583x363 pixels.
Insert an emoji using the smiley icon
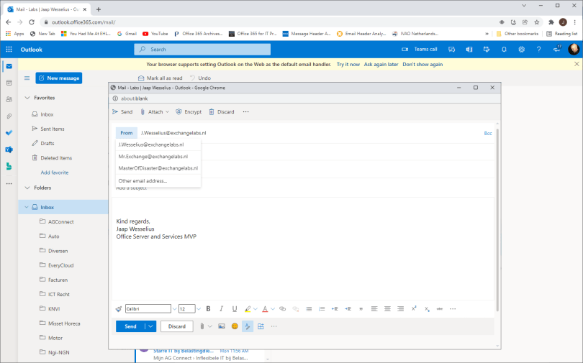235,326
